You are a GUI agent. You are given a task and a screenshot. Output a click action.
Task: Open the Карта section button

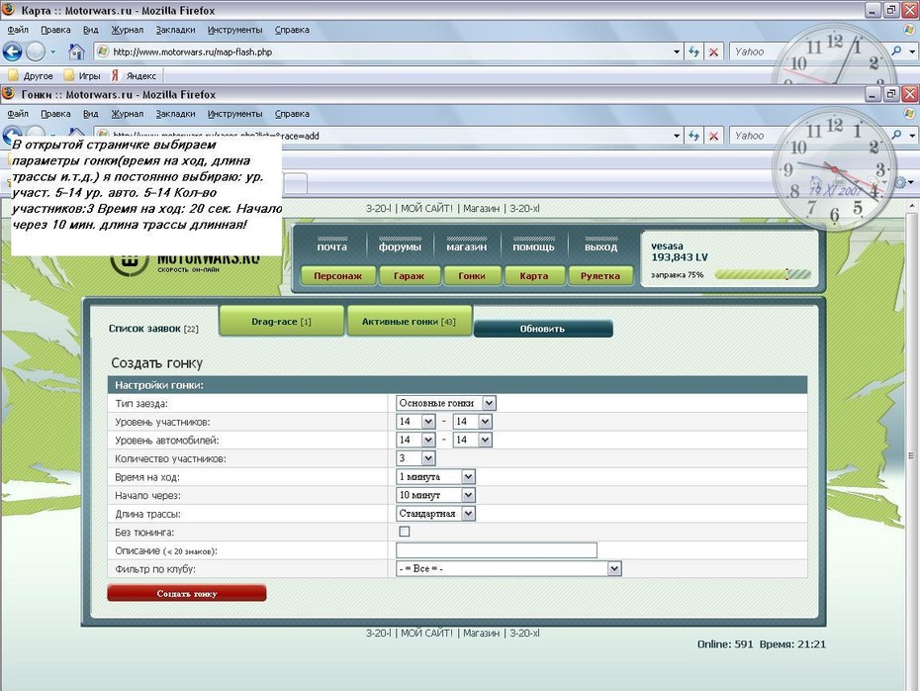click(534, 276)
